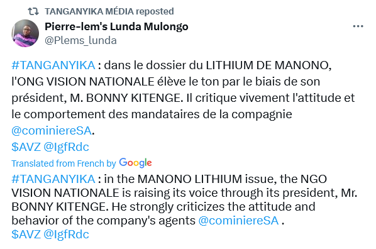Open Pierre-lem's profile avatar picture
The height and width of the screenshot is (249, 376).
coord(25,33)
